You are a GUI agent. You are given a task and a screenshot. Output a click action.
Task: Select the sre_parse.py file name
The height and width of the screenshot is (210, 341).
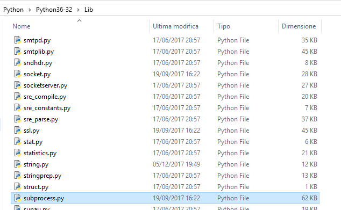pyautogui.click(x=41, y=119)
